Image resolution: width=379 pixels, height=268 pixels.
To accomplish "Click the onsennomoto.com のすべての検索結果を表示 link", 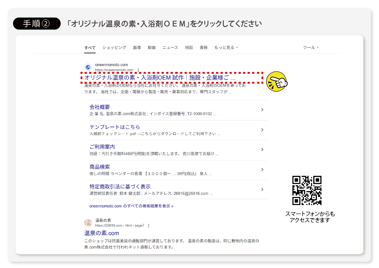I will [131, 206].
